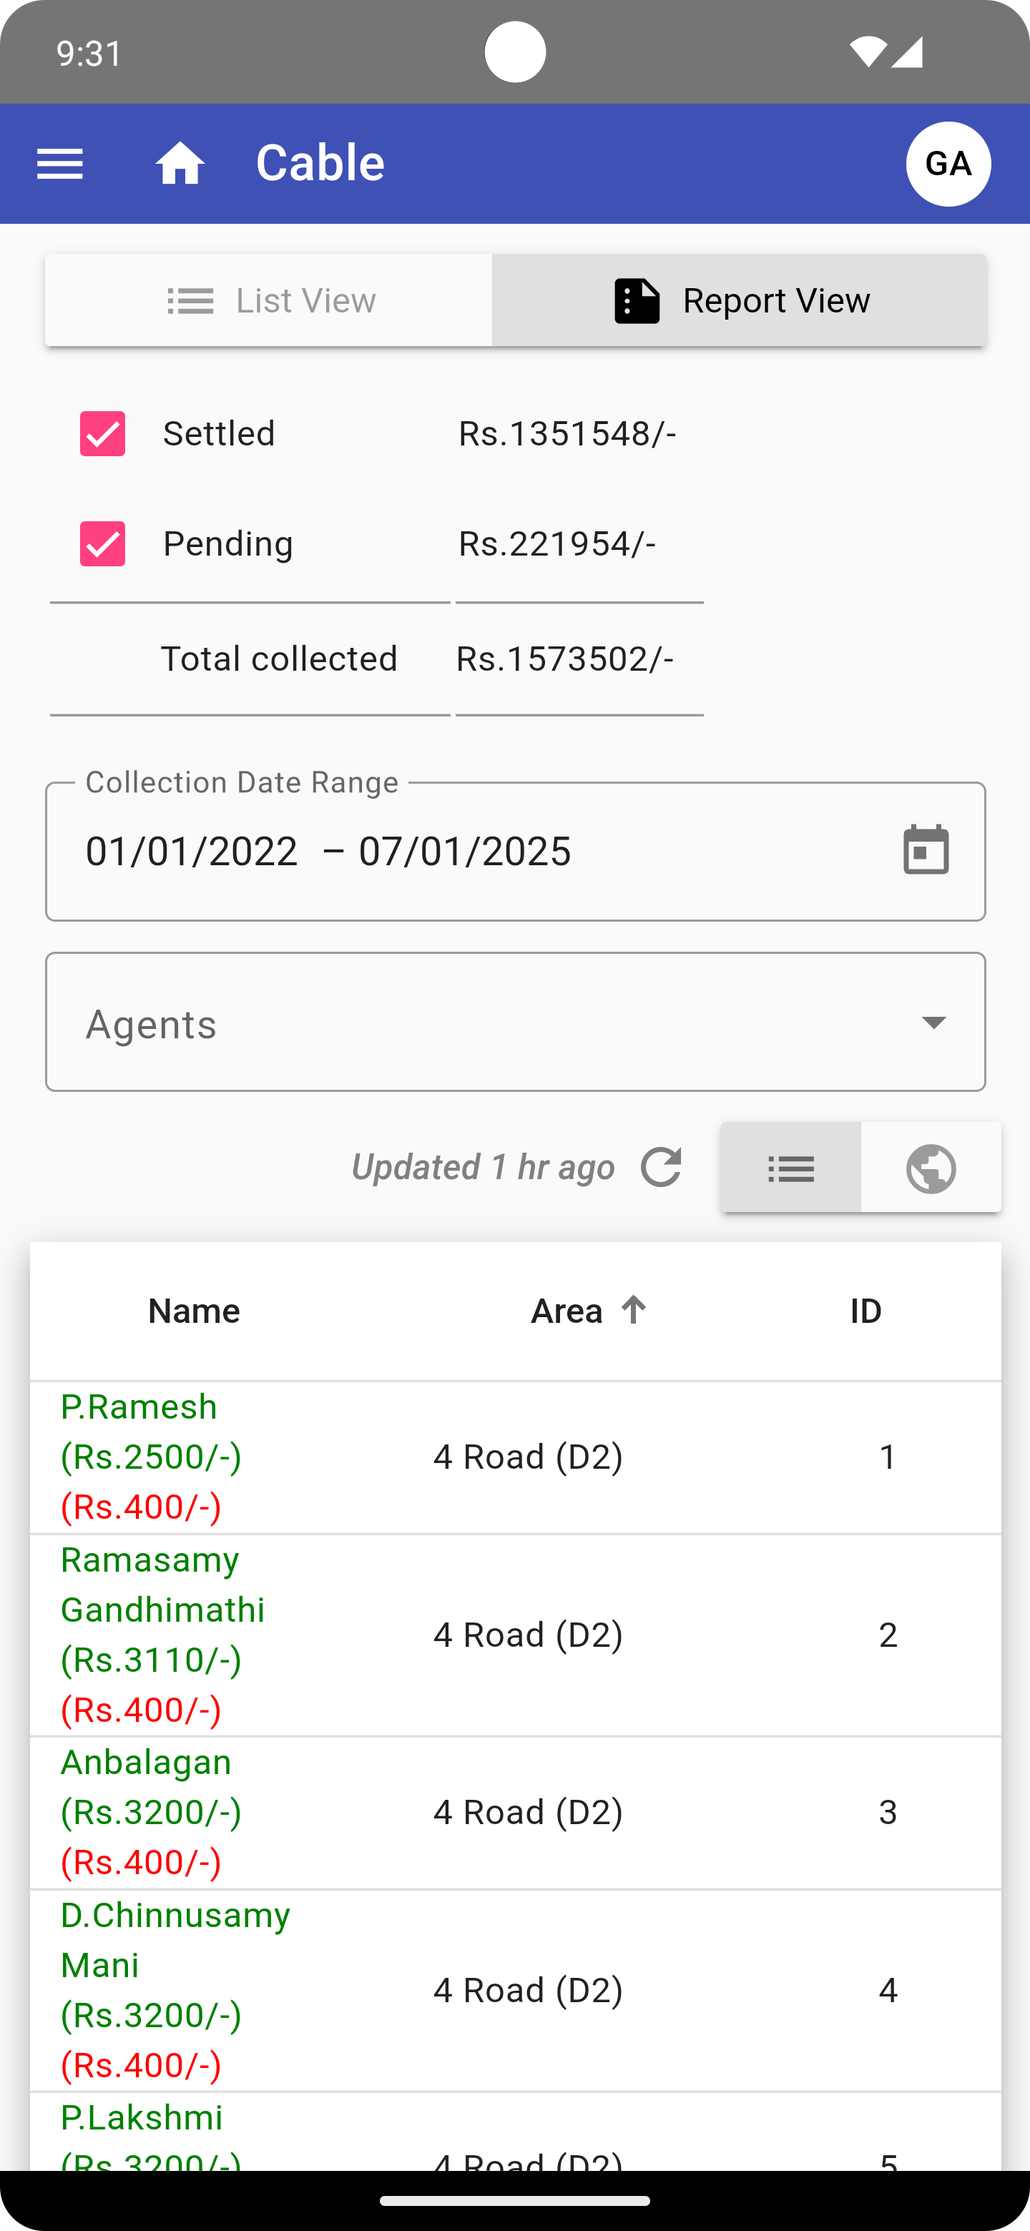Image resolution: width=1030 pixels, height=2231 pixels.
Task: Open the calendar date picker icon
Action: tap(925, 850)
